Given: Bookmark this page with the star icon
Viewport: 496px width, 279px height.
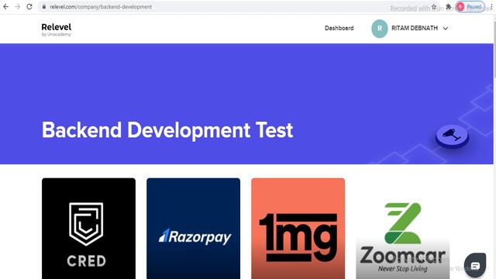Looking at the screenshot, I should pos(434,7).
